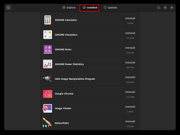Close the software window
Screen dimensions: 180x135
point(172,8)
